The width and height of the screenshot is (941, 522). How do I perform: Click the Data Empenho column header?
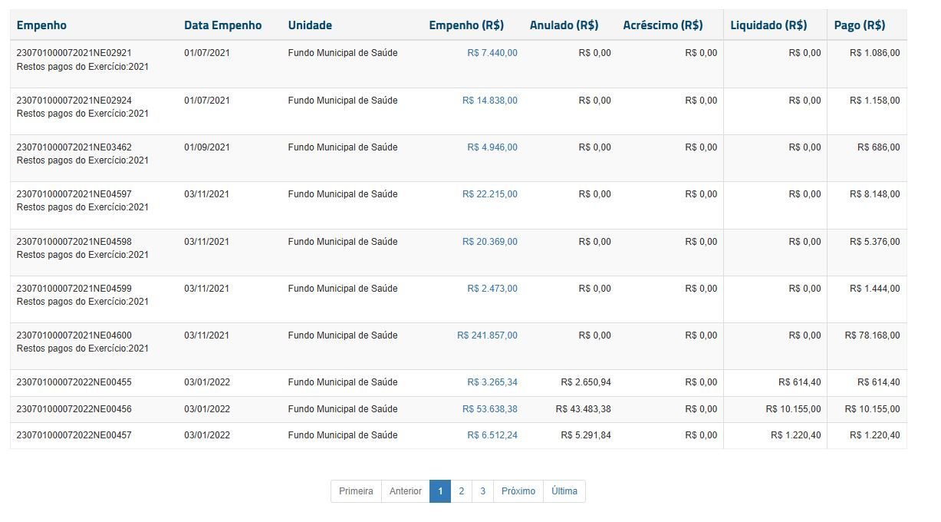tap(222, 25)
